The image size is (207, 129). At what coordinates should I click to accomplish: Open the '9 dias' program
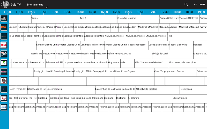[x=56, y=19]
